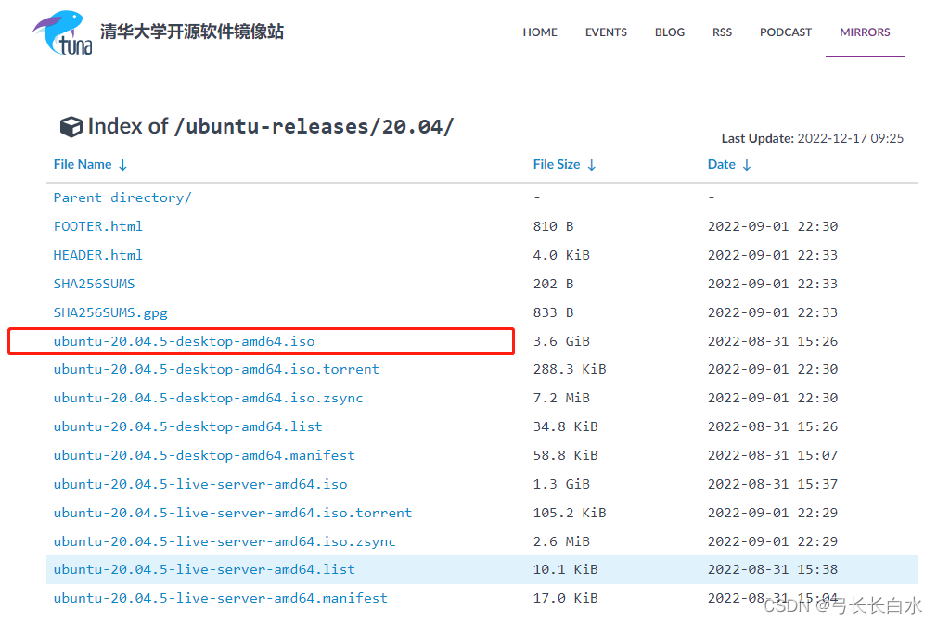The width and height of the screenshot is (937, 623).
Task: Download ubuntu-20.04.5-desktop-amd64.iso.torrent
Action: point(216,369)
